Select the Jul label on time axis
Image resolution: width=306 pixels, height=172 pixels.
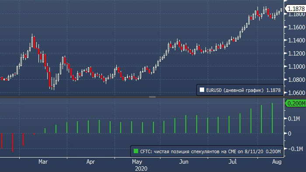(x=233, y=162)
